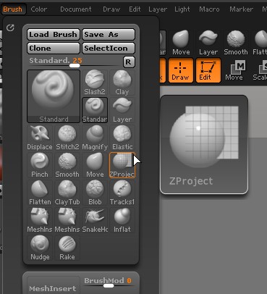Toggle Draw mode button
Image resolution: width=267 pixels, height=294 pixels.
pyautogui.click(x=181, y=70)
